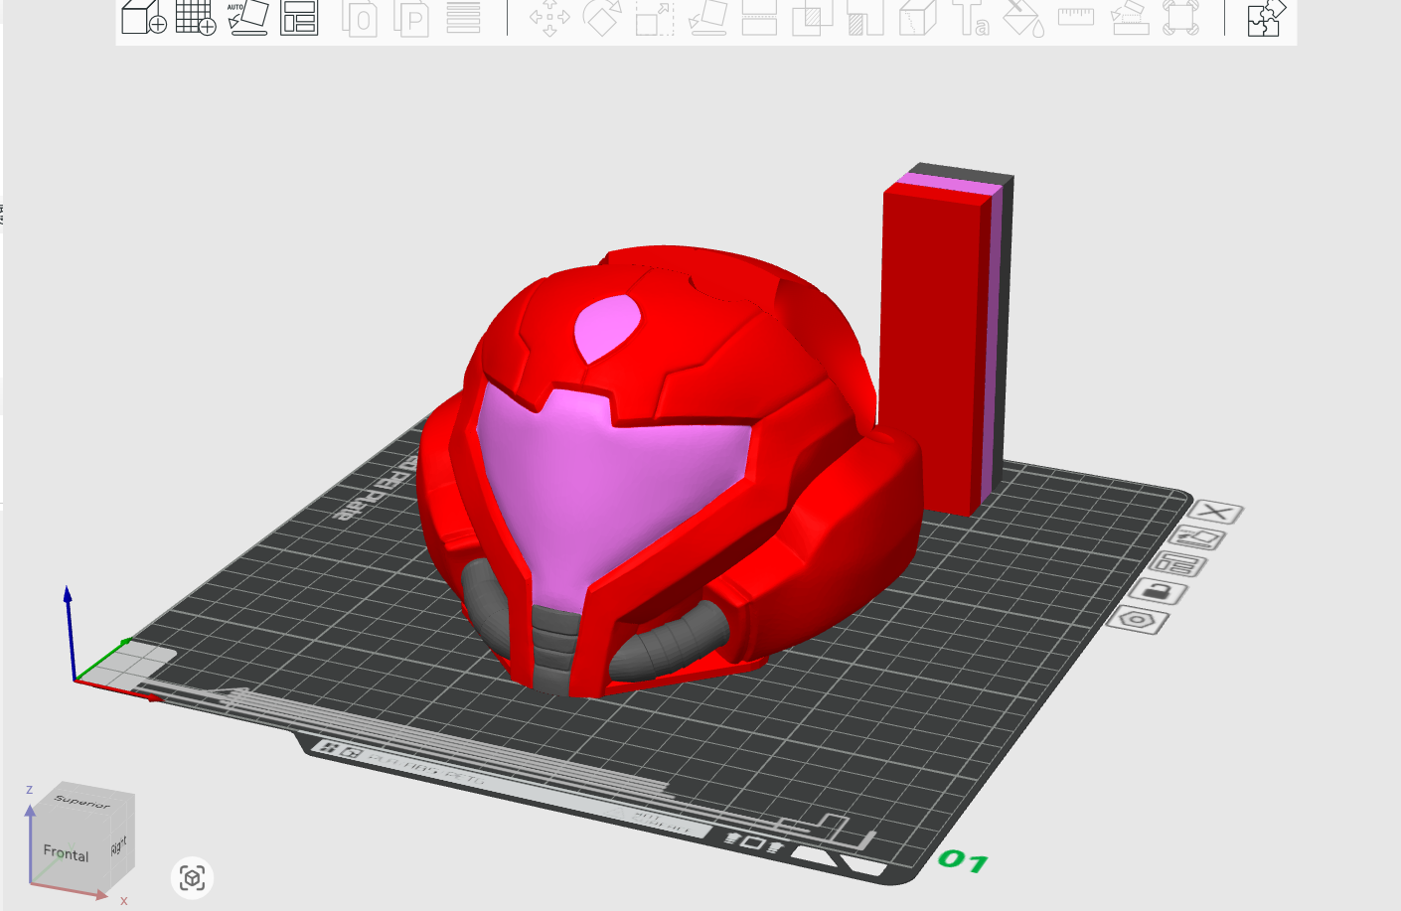Select the Scale gizmo tool
This screenshot has width=1401, height=911.
[655, 17]
